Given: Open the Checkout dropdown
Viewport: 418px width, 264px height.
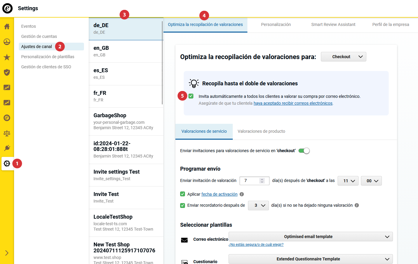Looking at the screenshot, I should 343,57.
